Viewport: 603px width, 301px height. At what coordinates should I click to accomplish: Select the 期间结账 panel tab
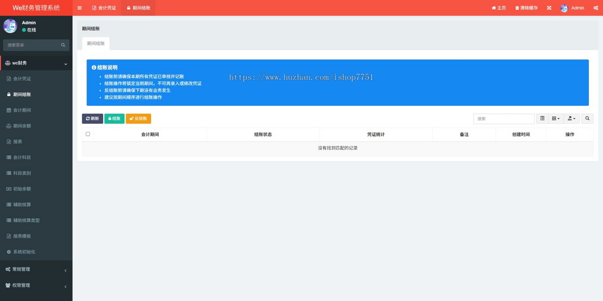pyautogui.click(x=96, y=44)
